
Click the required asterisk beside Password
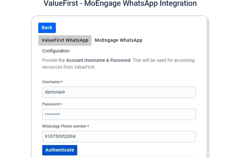click(x=61, y=105)
